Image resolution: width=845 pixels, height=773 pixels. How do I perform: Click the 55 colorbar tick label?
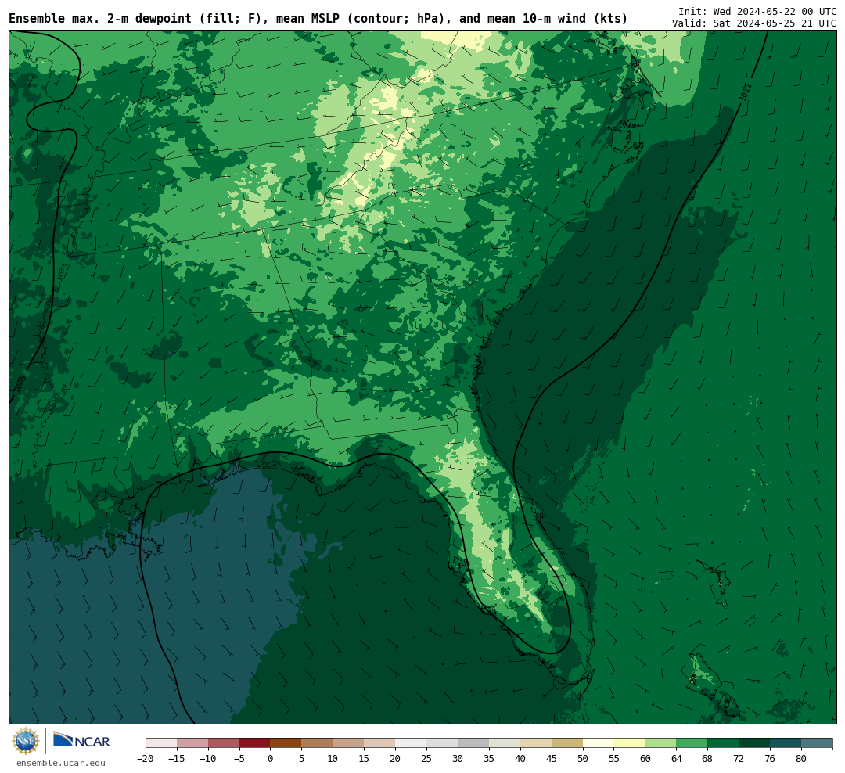click(614, 759)
